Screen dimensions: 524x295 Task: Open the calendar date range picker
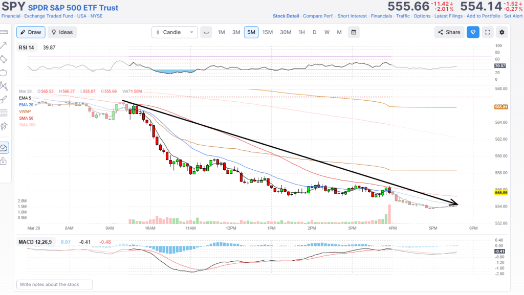pos(354,32)
